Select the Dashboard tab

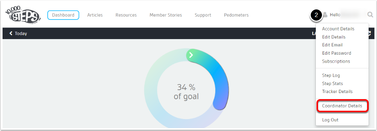[63, 15]
